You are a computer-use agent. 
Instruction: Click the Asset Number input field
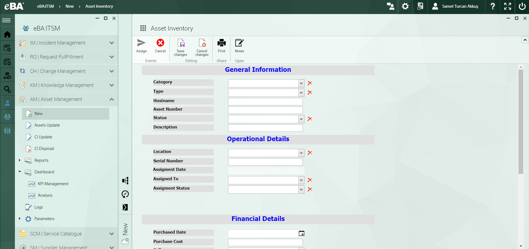click(265, 110)
